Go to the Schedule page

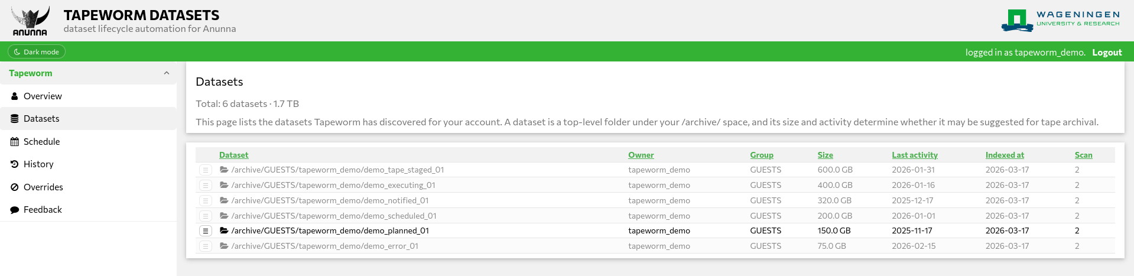coord(41,142)
